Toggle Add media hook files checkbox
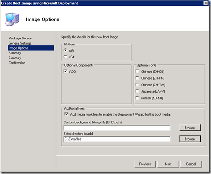 click(66, 114)
